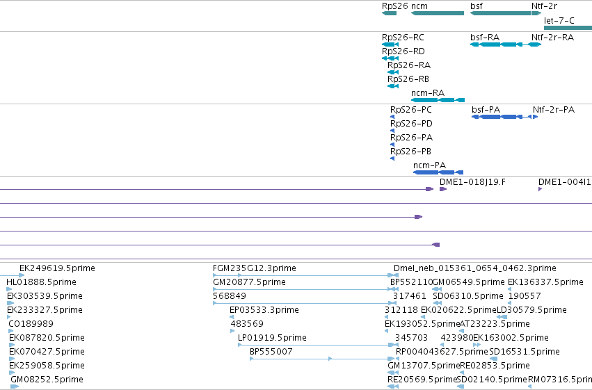
Task: Select the ncm-RA transcript glyph
Action: tap(438, 100)
